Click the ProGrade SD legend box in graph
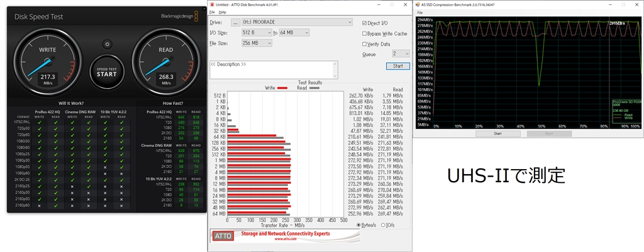This screenshot has width=644, height=252. coord(626,111)
